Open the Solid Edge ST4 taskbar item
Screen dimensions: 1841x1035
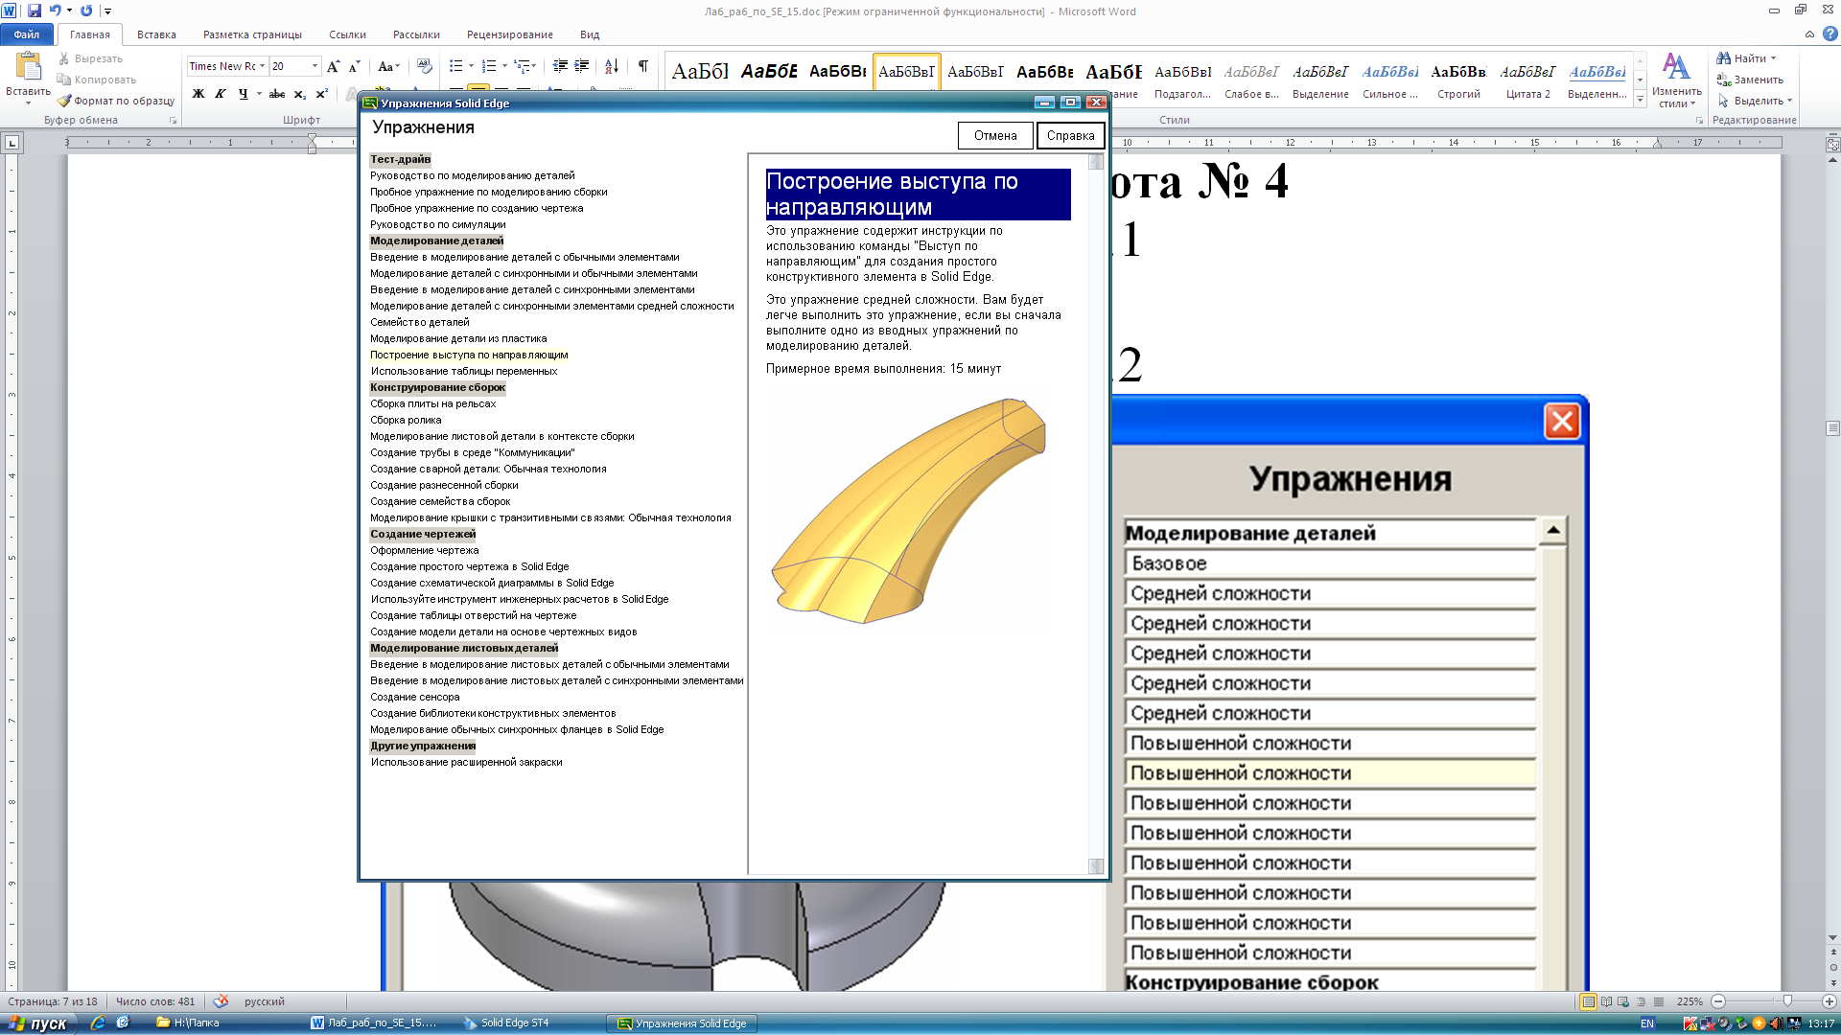[514, 1023]
